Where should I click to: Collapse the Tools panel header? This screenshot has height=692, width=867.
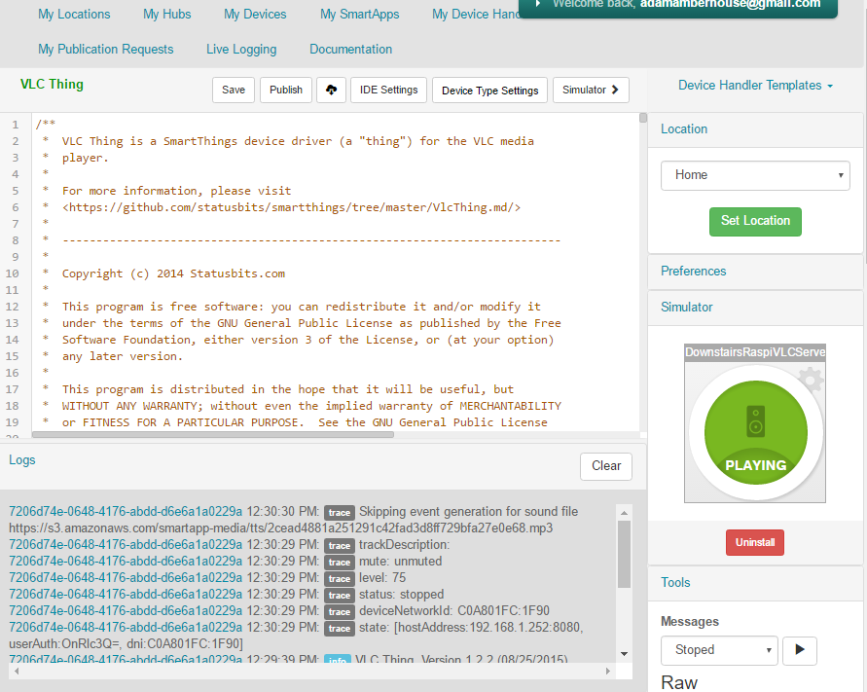coord(755,582)
